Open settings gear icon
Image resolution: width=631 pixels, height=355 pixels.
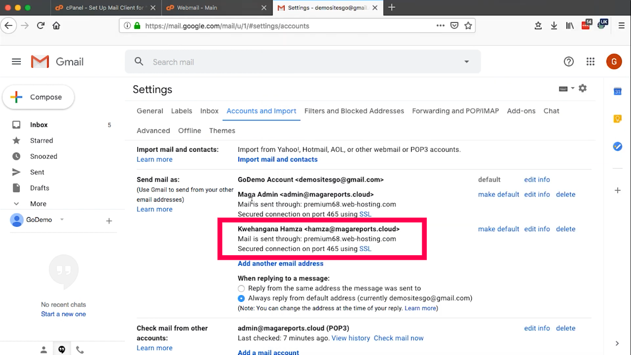pyautogui.click(x=582, y=88)
